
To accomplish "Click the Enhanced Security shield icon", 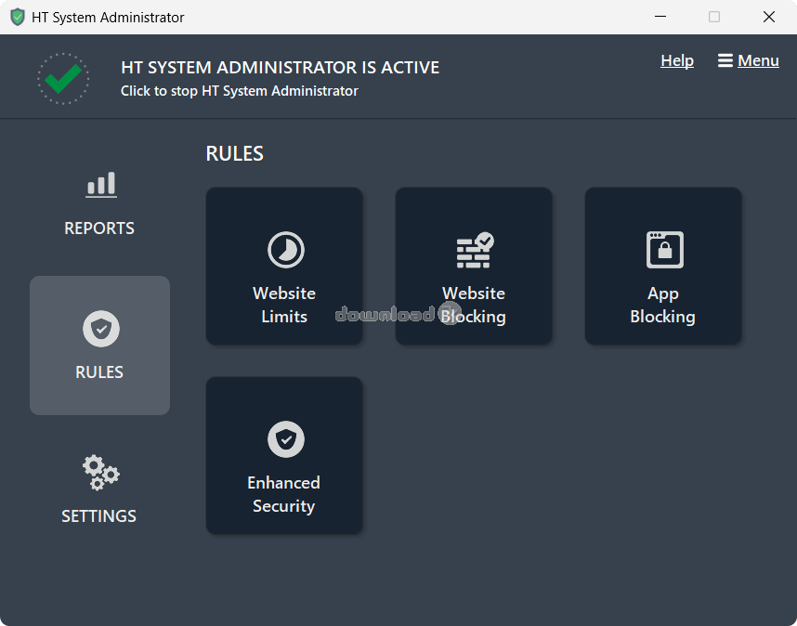I will [286, 439].
